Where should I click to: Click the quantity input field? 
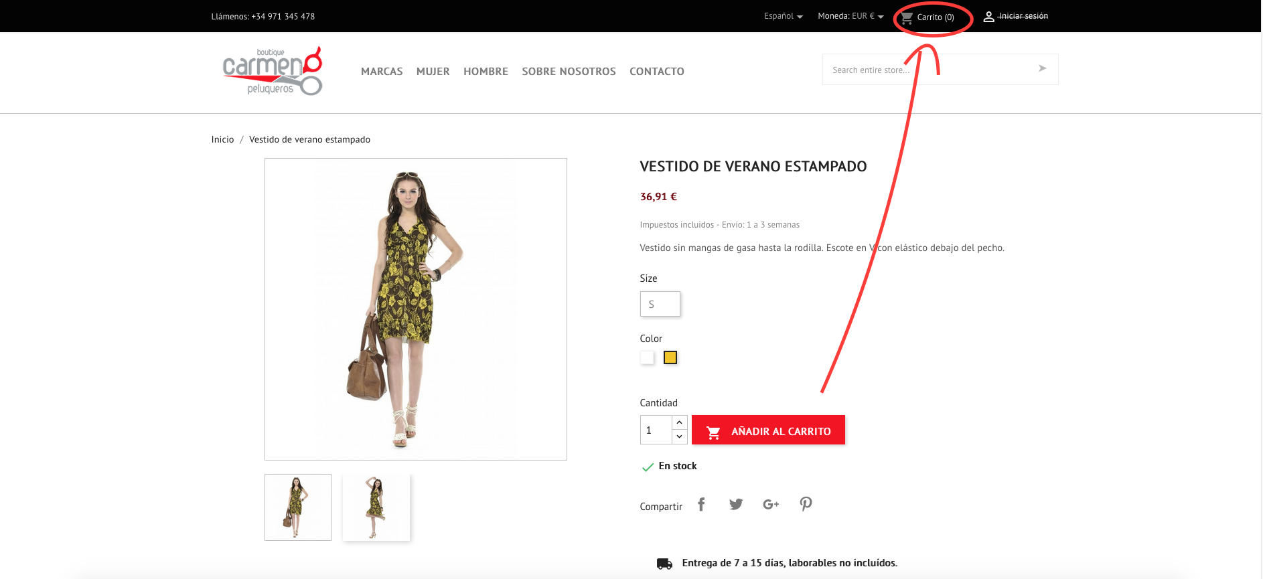(656, 430)
